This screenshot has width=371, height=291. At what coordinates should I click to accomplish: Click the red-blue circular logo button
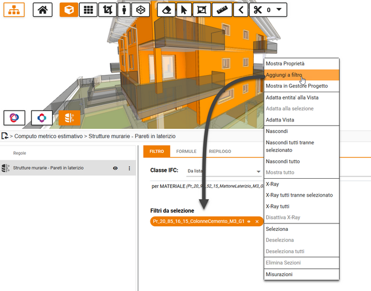(14, 118)
